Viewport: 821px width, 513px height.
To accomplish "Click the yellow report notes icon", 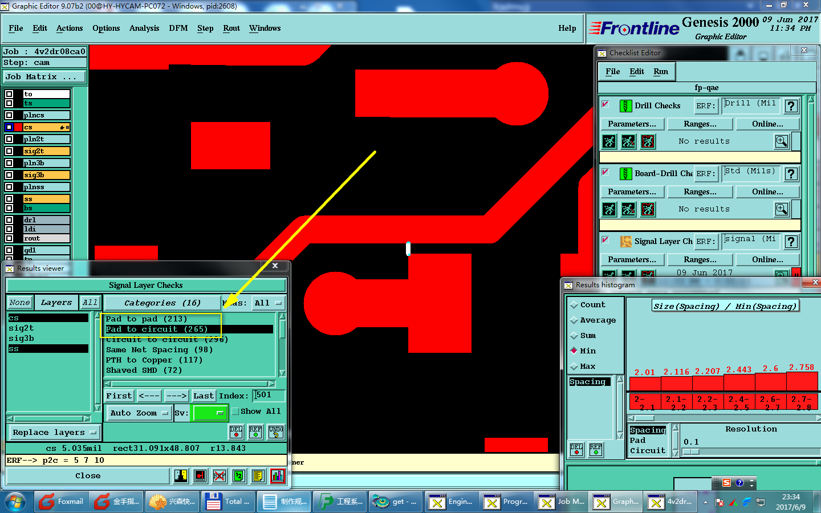I will coord(258,475).
